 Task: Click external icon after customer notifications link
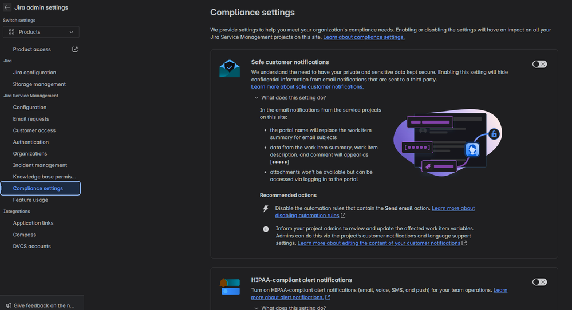(x=464, y=243)
